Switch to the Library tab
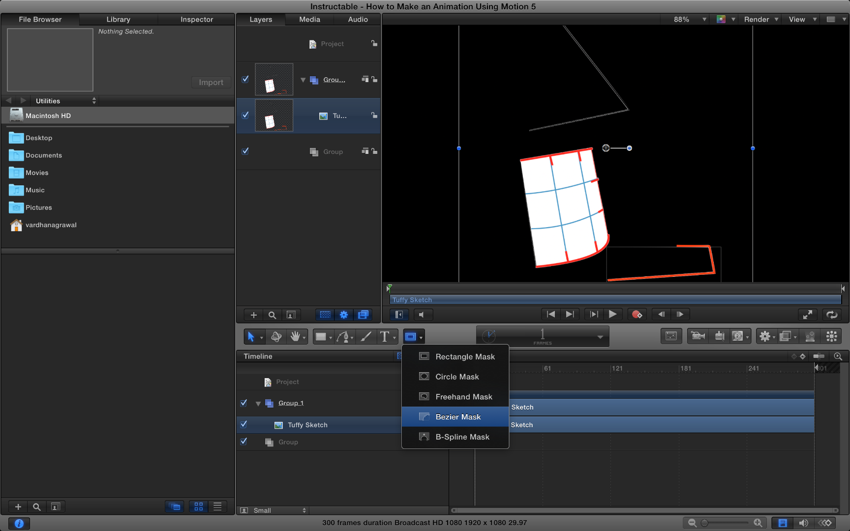 119,19
